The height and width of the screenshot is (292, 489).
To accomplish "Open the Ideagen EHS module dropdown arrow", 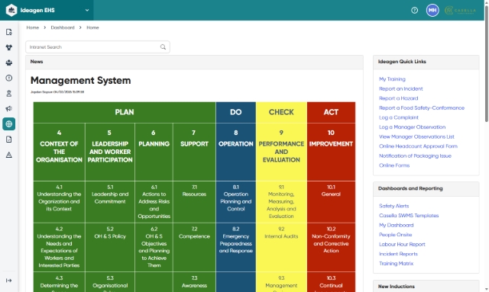I will [x=87, y=10].
